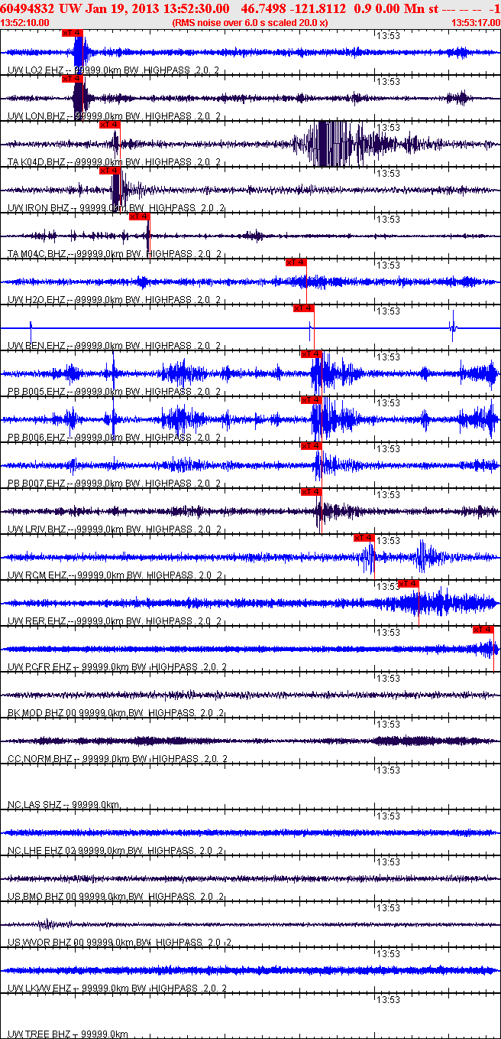The width and height of the screenshot is (501, 1039).
Task: Click the 'TA M04C BHZ' station label
Action: [x=37, y=254]
